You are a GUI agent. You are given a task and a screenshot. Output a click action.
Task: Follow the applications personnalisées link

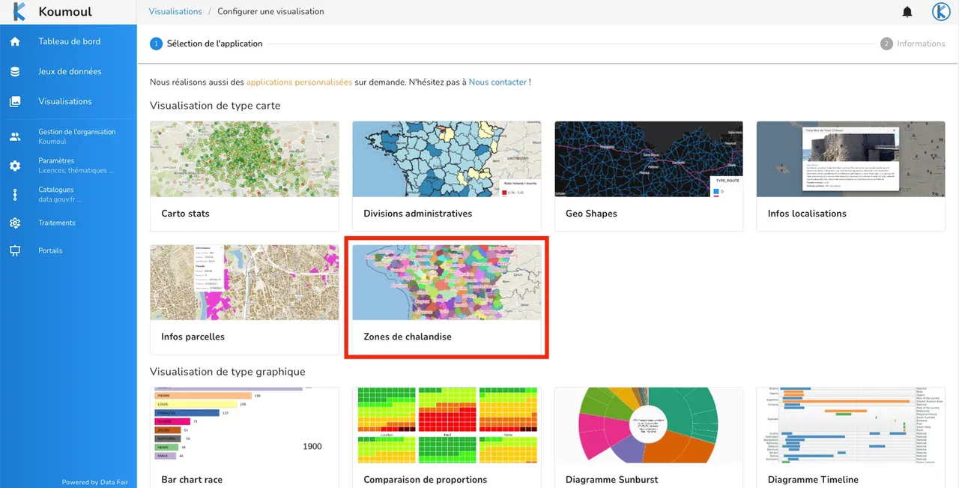(299, 82)
